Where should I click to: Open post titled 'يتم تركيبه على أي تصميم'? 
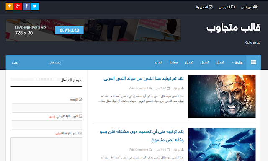pos(142,136)
